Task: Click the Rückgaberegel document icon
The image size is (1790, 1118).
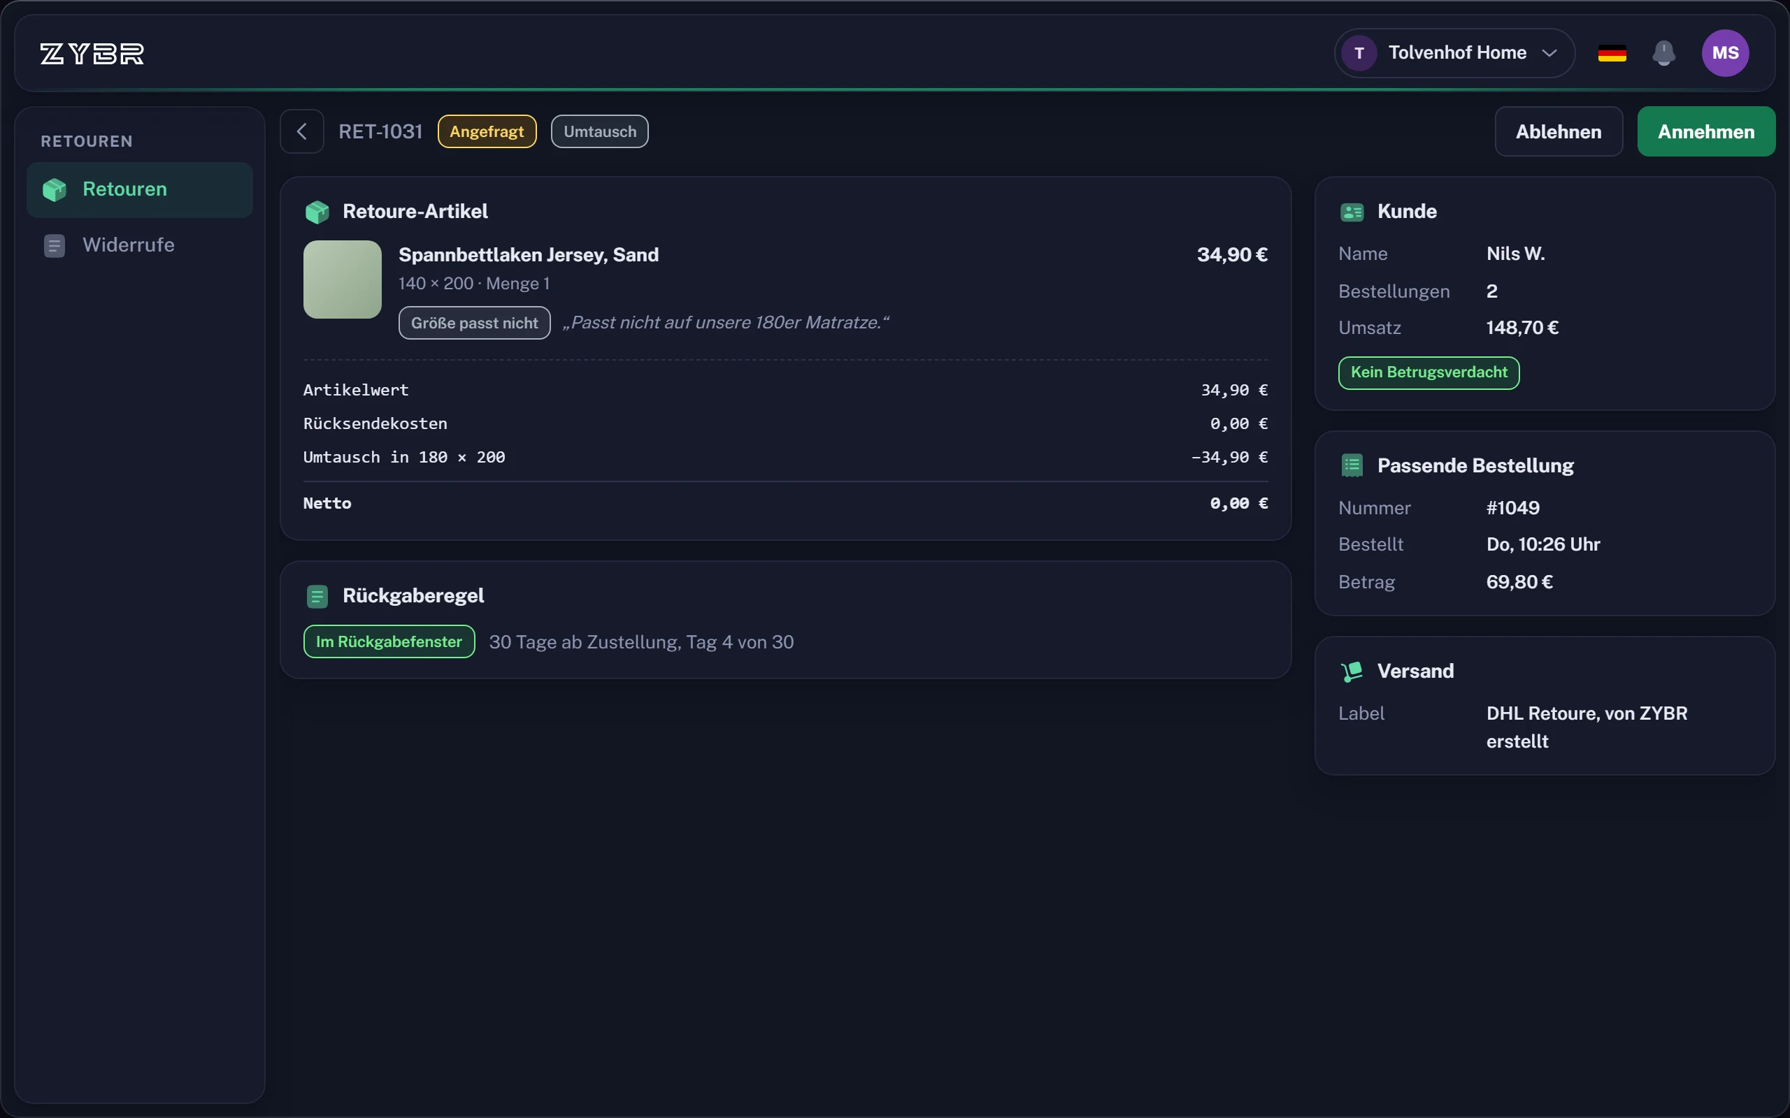Action: click(x=317, y=596)
